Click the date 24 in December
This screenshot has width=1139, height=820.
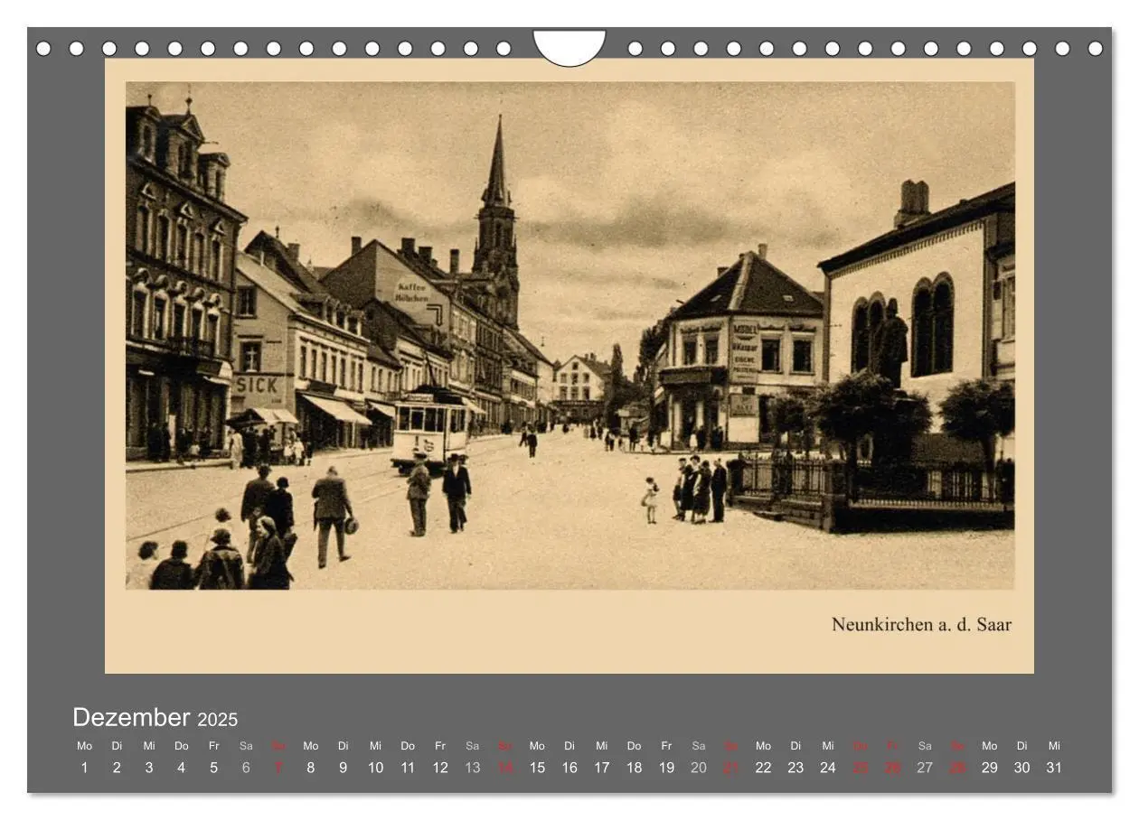pyautogui.click(x=828, y=768)
